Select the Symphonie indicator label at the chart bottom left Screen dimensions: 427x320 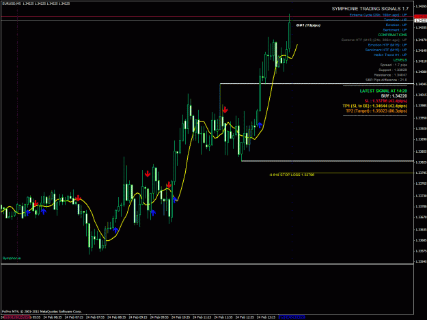coord(12,259)
